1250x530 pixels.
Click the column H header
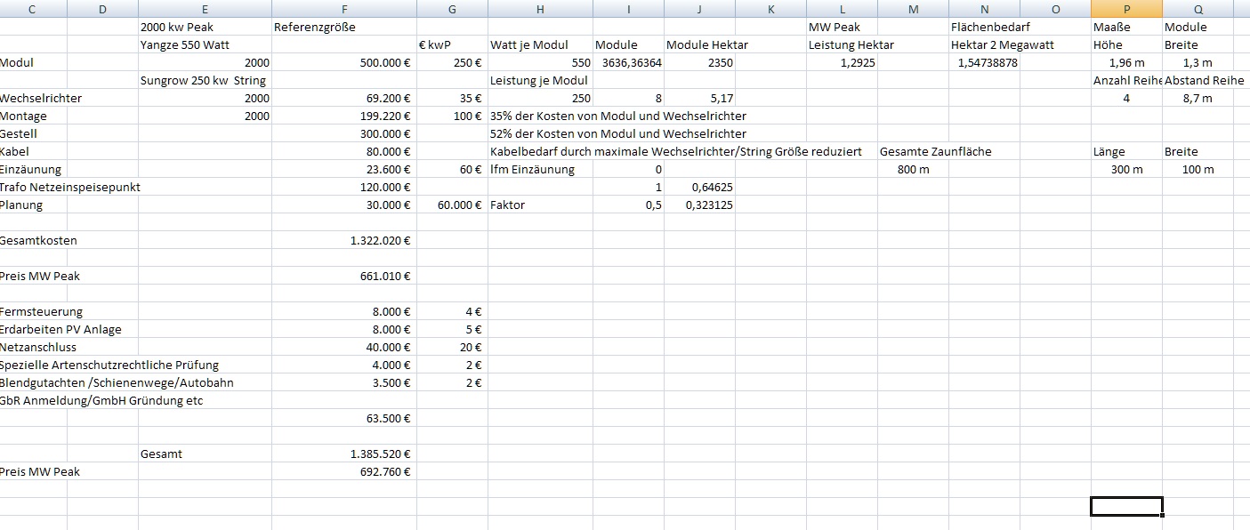click(x=540, y=9)
